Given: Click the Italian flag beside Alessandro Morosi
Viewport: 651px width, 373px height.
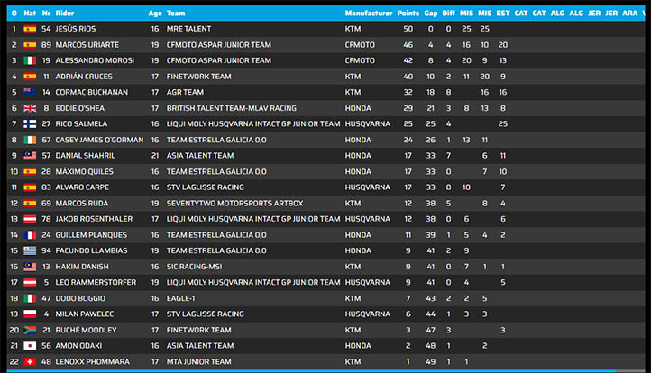Looking at the screenshot, I should [30, 60].
